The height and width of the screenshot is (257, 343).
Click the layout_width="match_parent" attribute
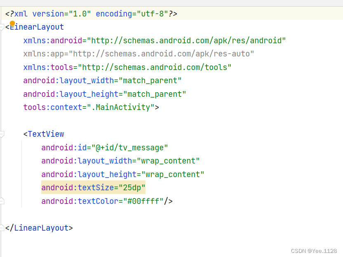point(102,81)
